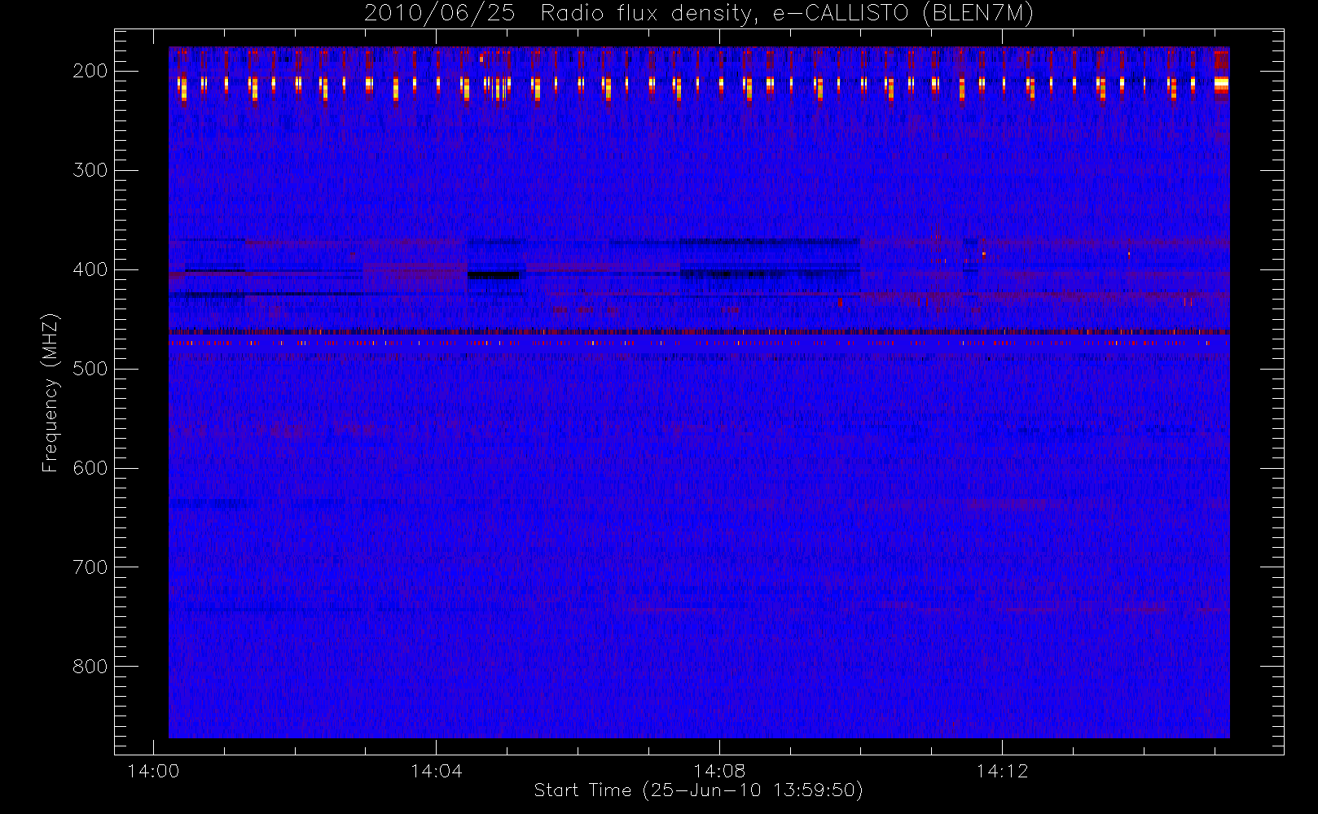1318x814 pixels.
Task: Click the 14:08 time tick label
Action: pos(719,771)
